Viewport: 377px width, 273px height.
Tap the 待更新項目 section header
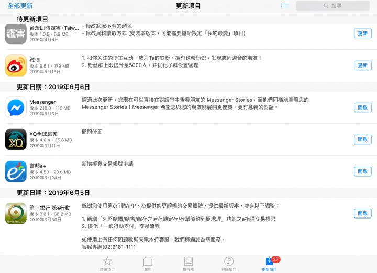click(x=32, y=19)
